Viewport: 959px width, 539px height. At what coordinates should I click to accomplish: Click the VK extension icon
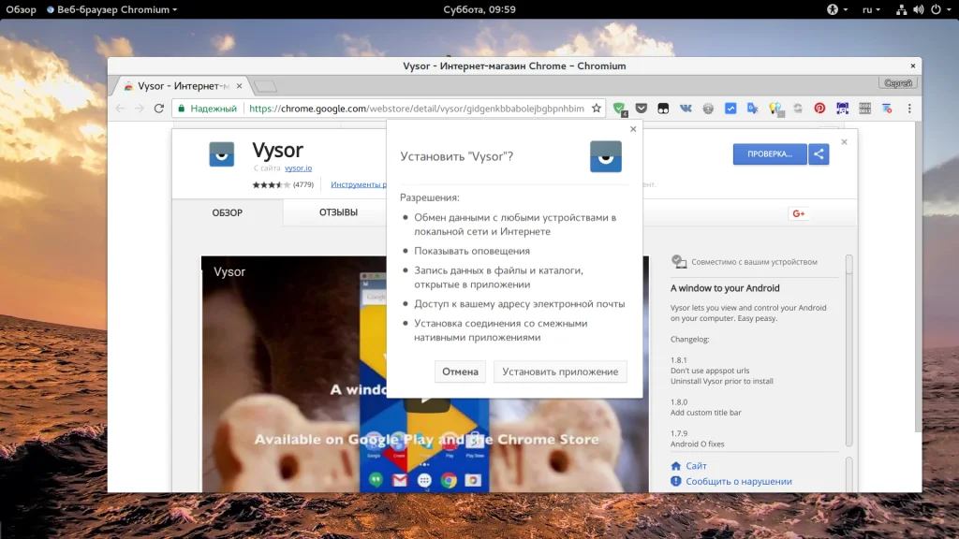point(686,109)
